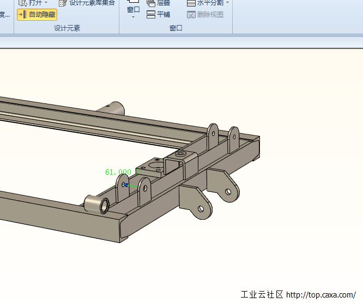
Task: Open the top.caxa.com link
Action: coord(320,295)
